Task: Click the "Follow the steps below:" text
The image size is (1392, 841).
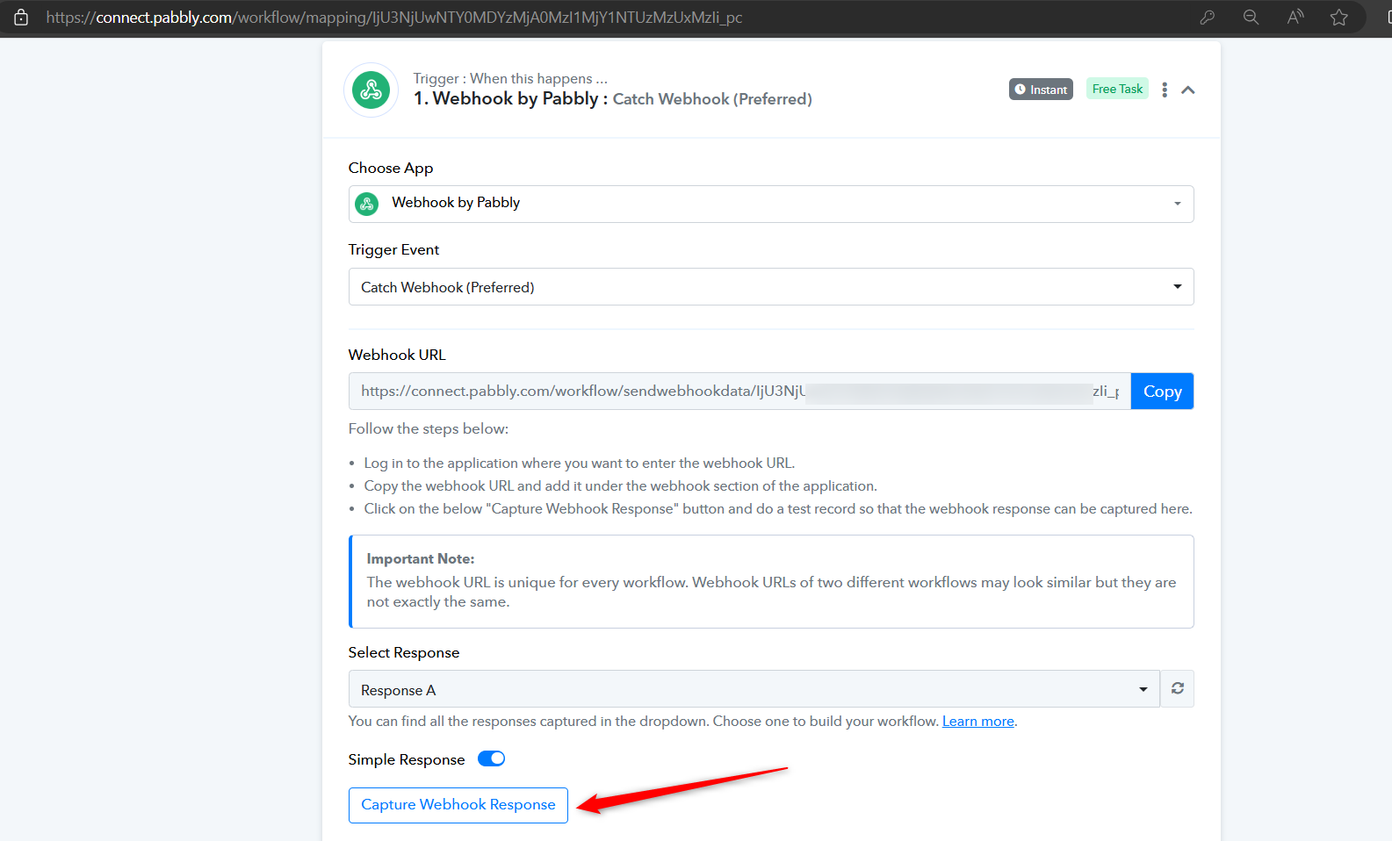Action: 429,429
